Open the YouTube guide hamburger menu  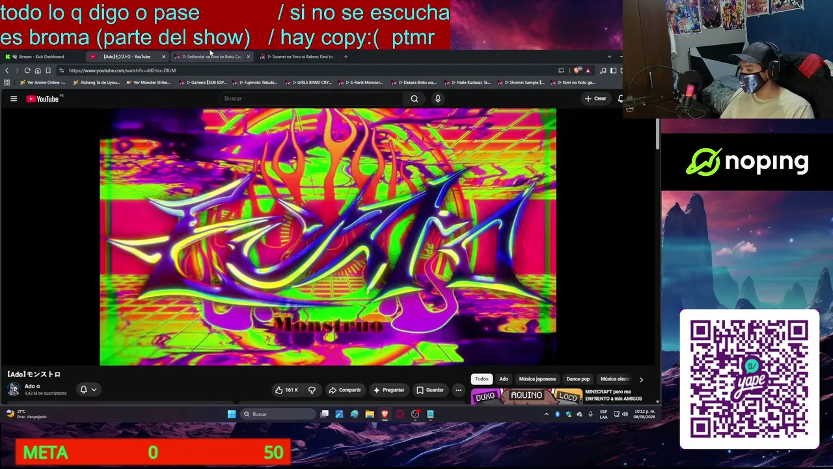point(13,99)
